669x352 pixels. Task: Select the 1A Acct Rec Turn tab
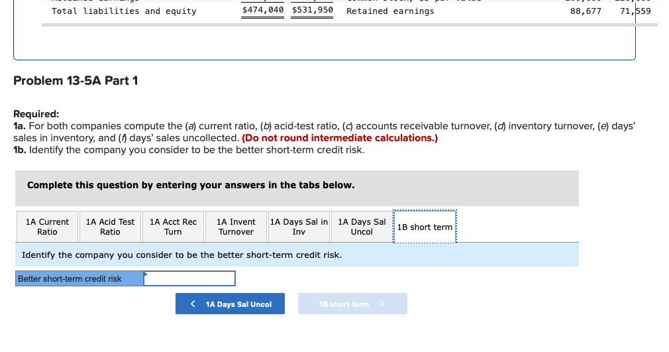174,227
